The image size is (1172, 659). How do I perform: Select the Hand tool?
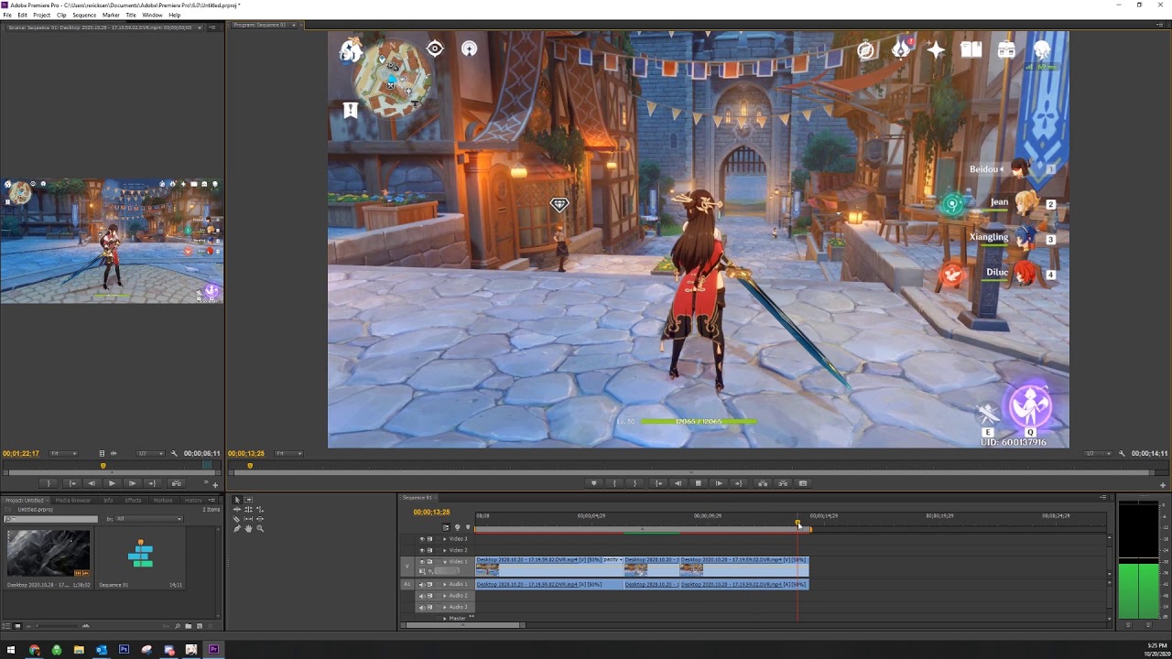pos(248,528)
